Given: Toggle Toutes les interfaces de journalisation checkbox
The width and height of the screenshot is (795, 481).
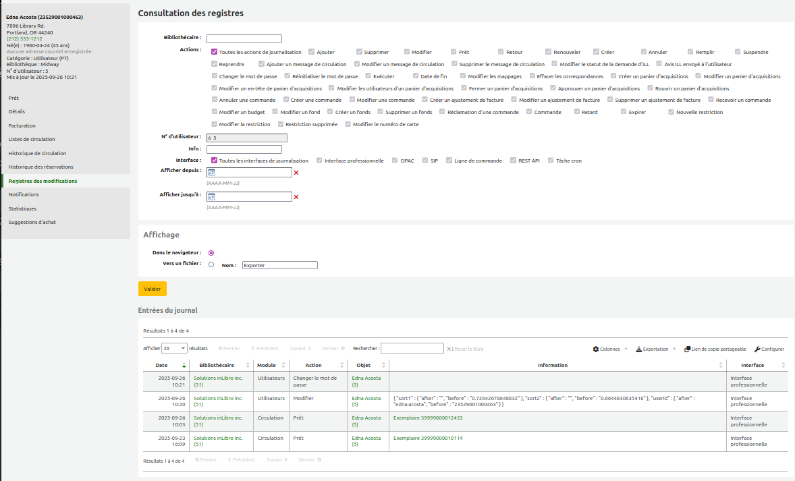Looking at the screenshot, I should click(x=214, y=160).
